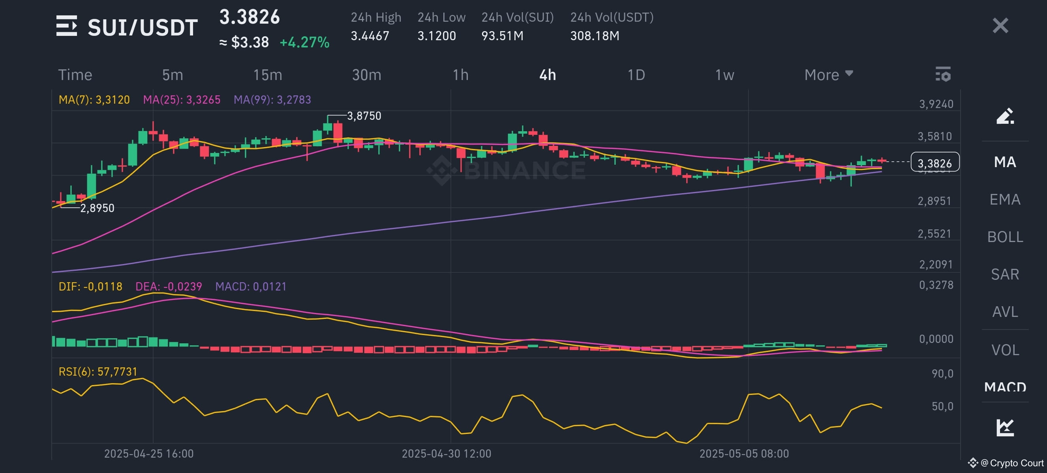
Task: Select the 4h timeframe
Action: coord(548,74)
